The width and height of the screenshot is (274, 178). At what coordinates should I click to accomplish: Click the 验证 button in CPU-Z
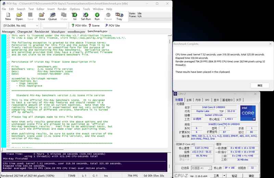click(x=234, y=176)
